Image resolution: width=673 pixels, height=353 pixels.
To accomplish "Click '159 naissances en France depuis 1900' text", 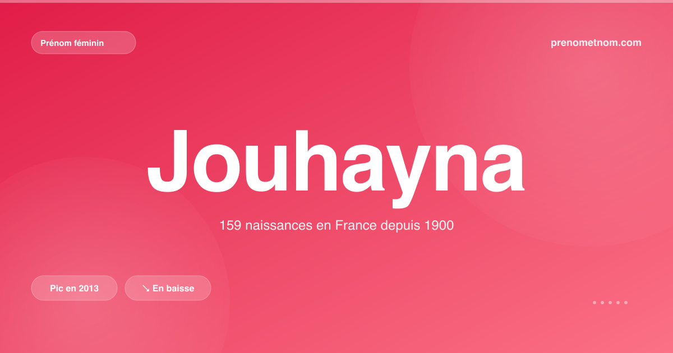I will point(336,226).
